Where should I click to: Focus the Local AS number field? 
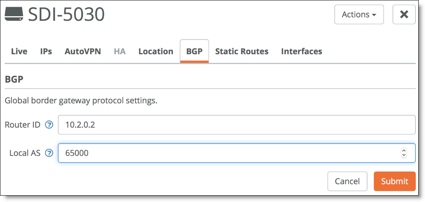[x=237, y=153]
